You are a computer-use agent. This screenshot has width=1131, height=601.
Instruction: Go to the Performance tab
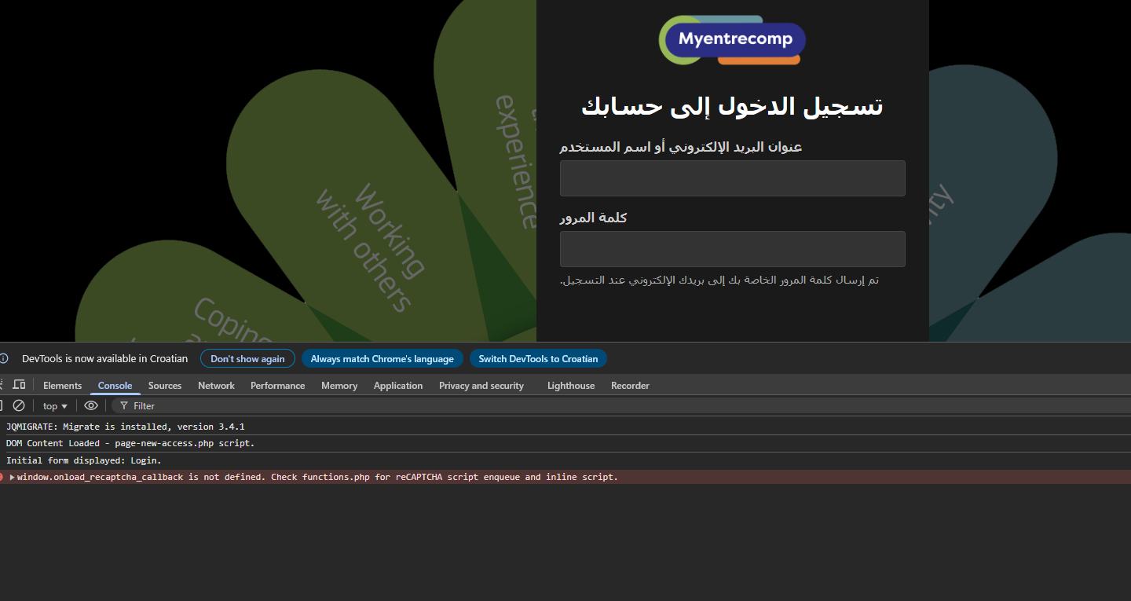pos(277,386)
